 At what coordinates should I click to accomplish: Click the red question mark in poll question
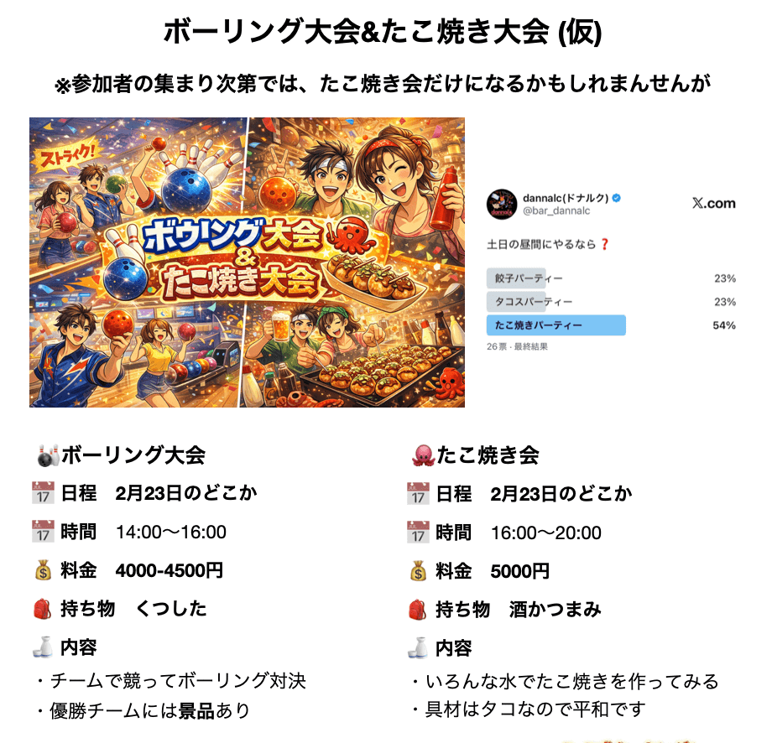(605, 245)
